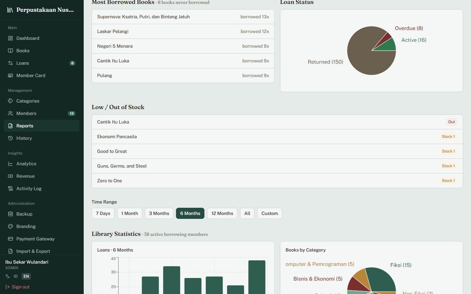Click the Out badge for Cantik Itu Luka
Screen dimensions: 471x294
[451, 122]
